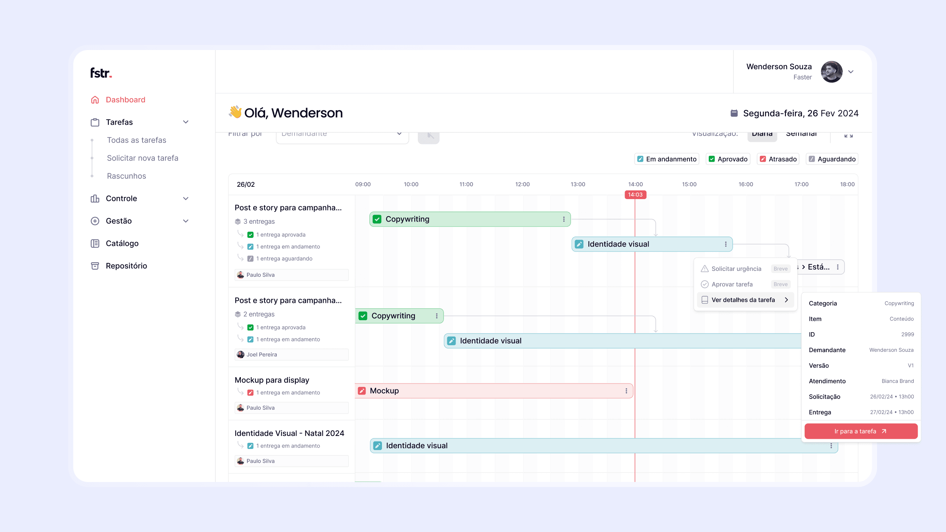Select Ver detalhes da tarefa menu item
Image resolution: width=946 pixels, height=532 pixels.
pyautogui.click(x=745, y=300)
